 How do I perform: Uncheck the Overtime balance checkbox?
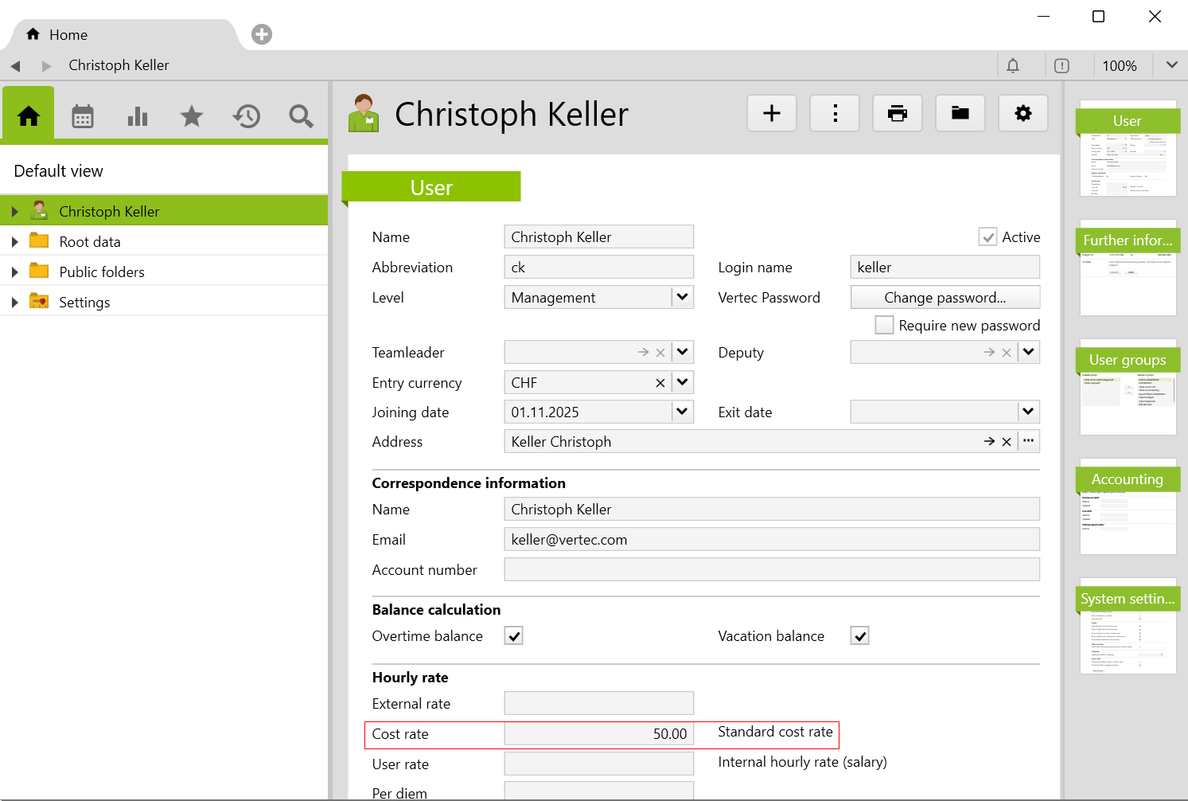(514, 636)
